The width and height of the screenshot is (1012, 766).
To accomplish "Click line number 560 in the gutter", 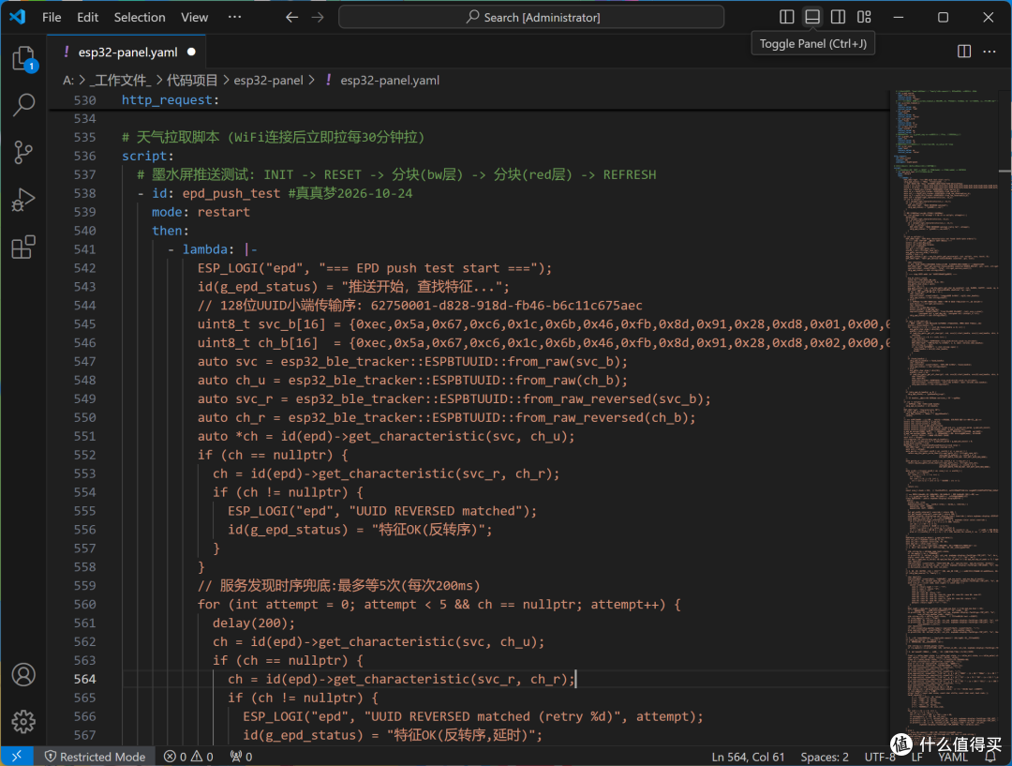I will 84,605.
